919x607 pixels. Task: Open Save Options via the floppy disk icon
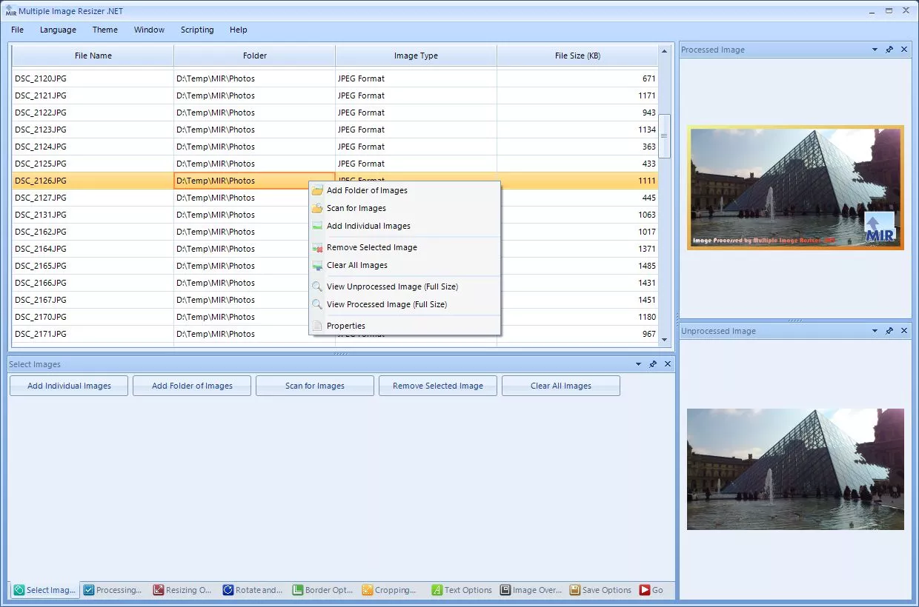pyautogui.click(x=574, y=590)
